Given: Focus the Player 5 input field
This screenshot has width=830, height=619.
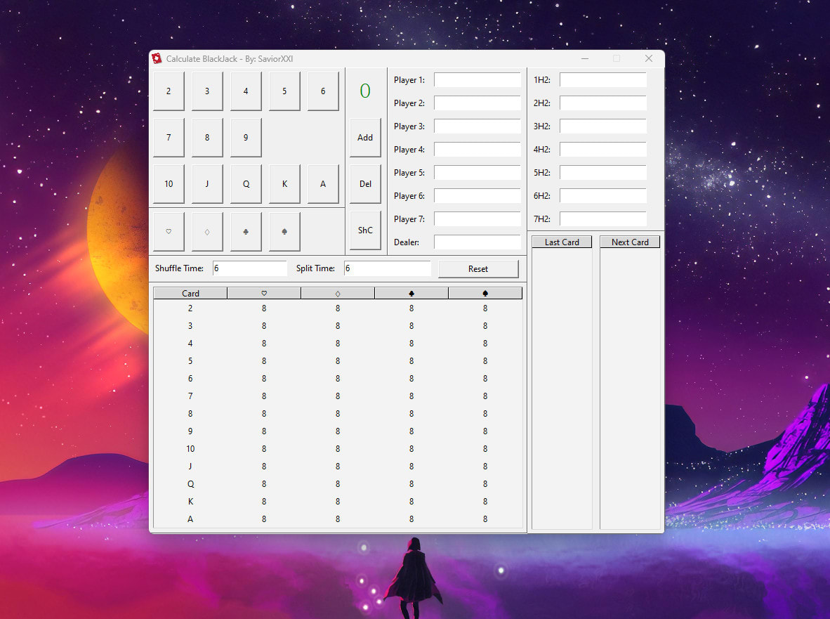Looking at the screenshot, I should coord(477,173).
